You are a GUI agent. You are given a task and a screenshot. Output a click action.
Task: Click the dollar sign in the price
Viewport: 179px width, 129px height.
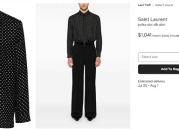139,35
